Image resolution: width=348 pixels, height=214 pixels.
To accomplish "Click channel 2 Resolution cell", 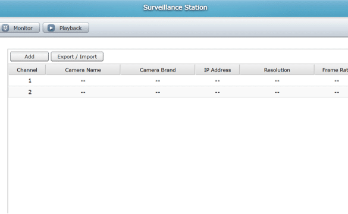I will [x=277, y=92].
